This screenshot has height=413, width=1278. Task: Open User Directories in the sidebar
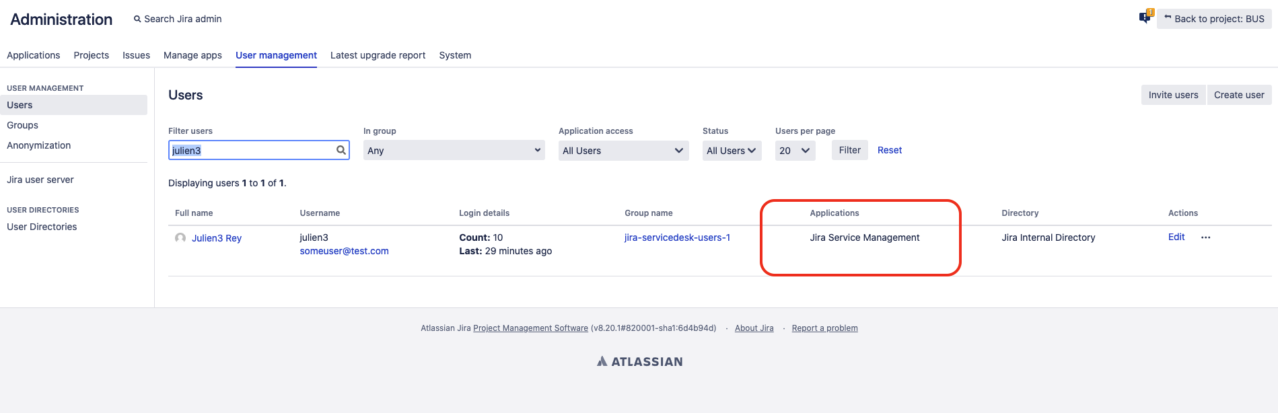[73, 227]
